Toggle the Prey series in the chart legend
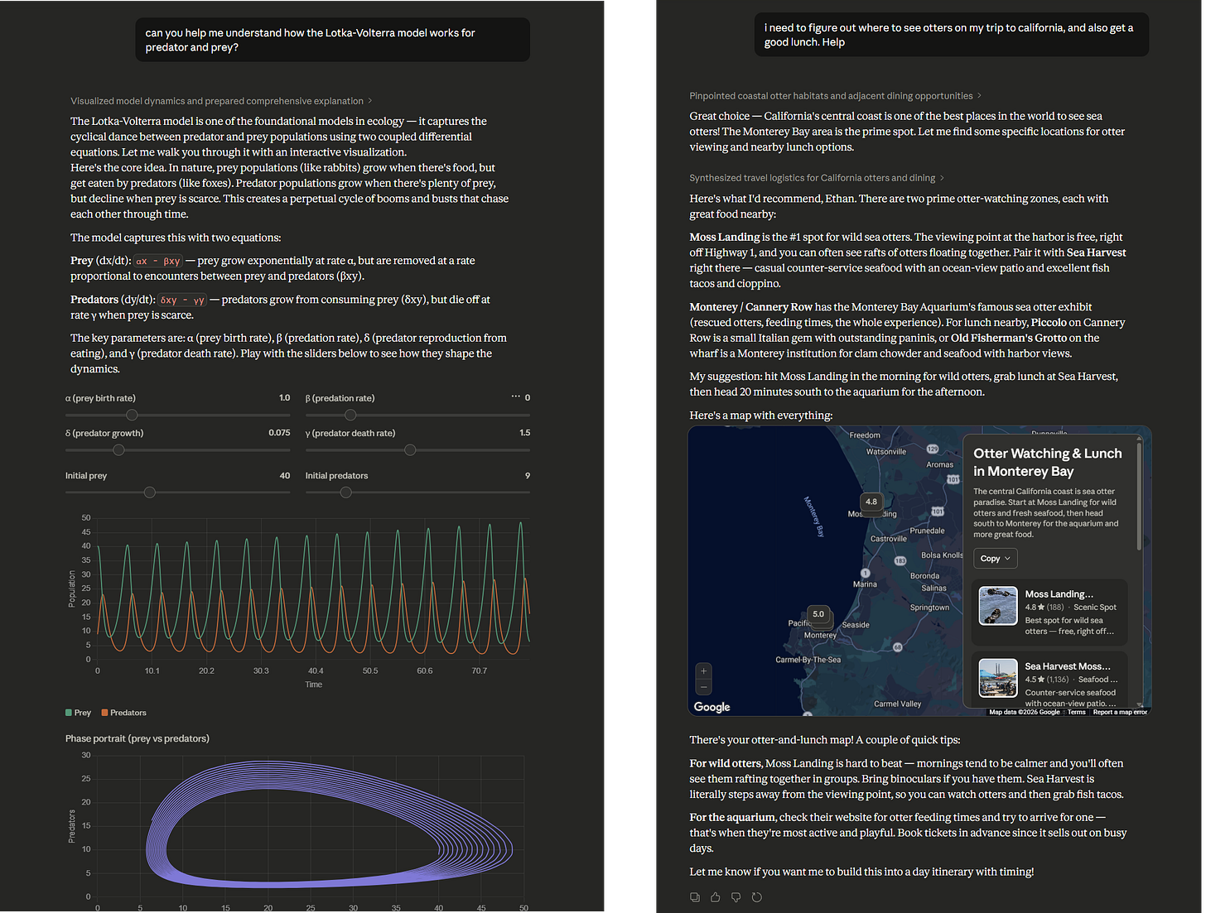Image resolution: width=1206 pixels, height=913 pixels. point(79,713)
